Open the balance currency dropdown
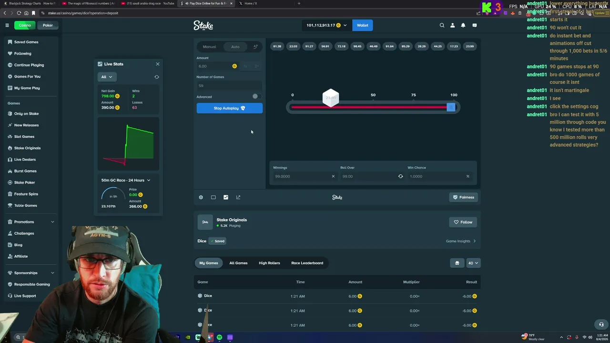Screen dimensions: 610x343 point(326,25)
